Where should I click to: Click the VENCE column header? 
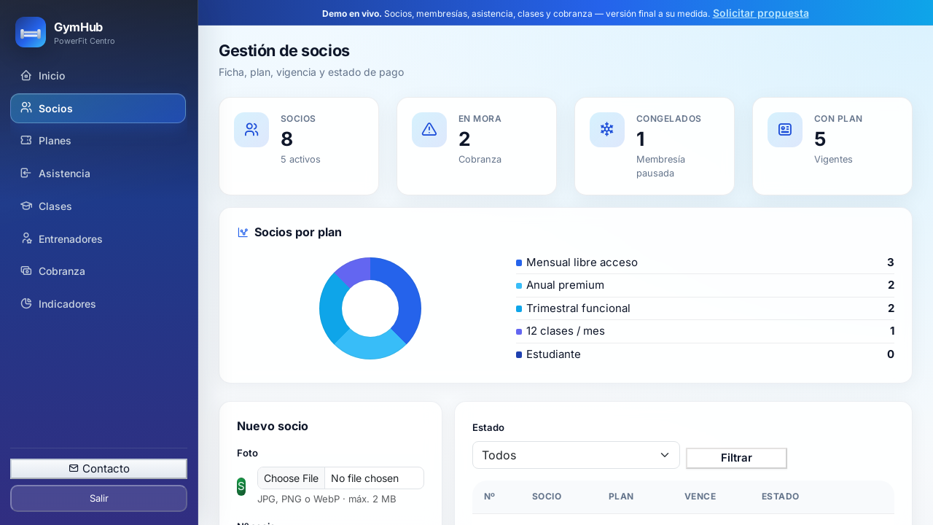point(700,497)
